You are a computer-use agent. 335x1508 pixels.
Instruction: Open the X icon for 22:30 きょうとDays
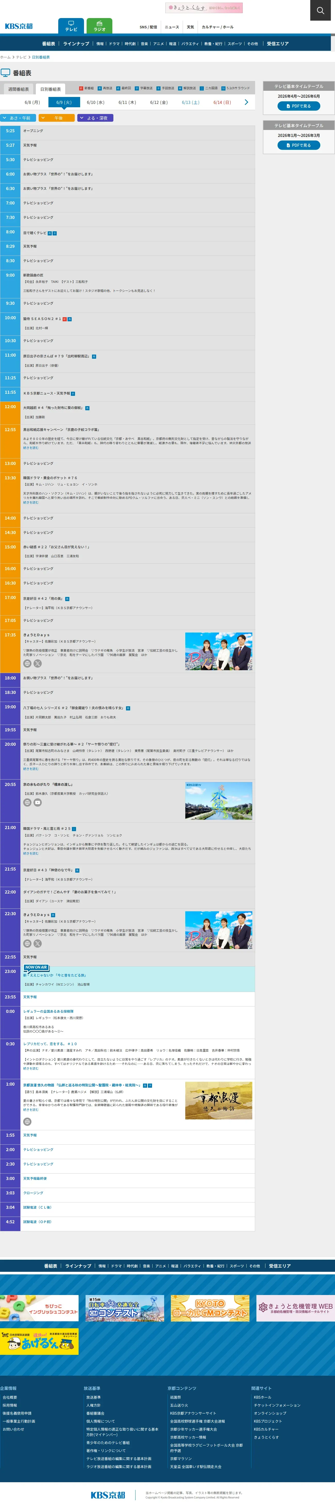[37, 944]
